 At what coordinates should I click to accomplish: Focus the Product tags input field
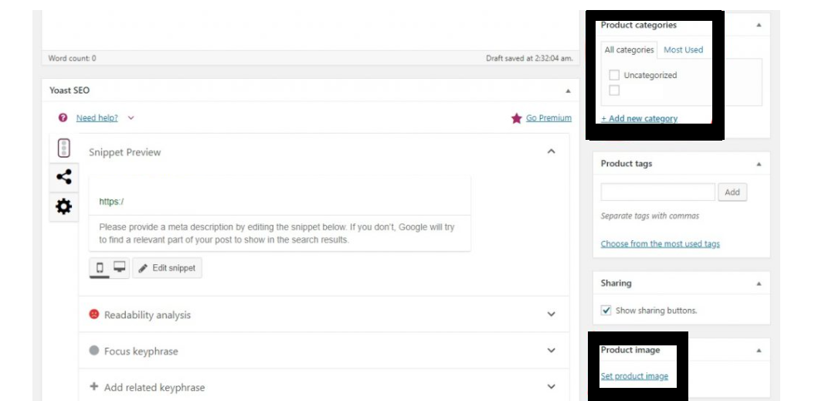[658, 192]
